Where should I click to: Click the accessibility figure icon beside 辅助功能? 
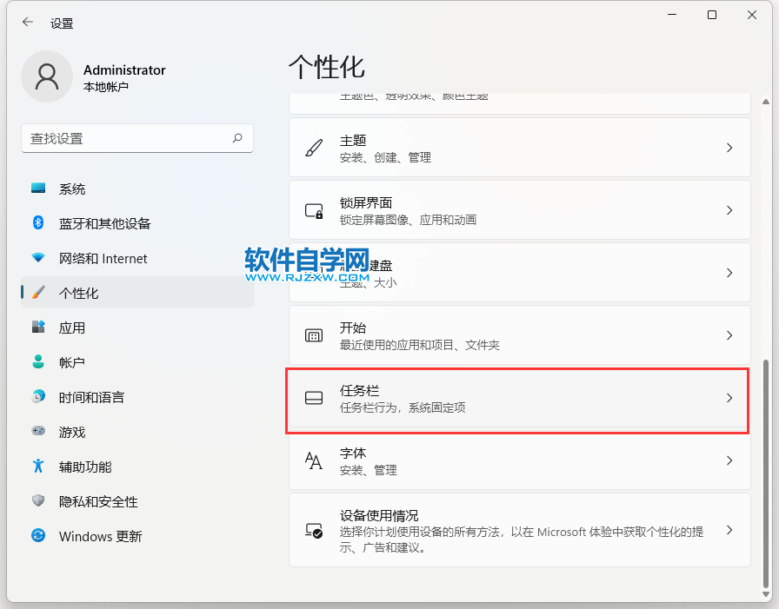(x=38, y=466)
